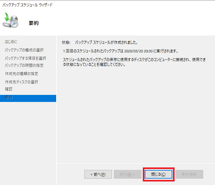Choose the 作成先ディスクの選択 step
The width and height of the screenshot is (215, 185).
[21, 82]
